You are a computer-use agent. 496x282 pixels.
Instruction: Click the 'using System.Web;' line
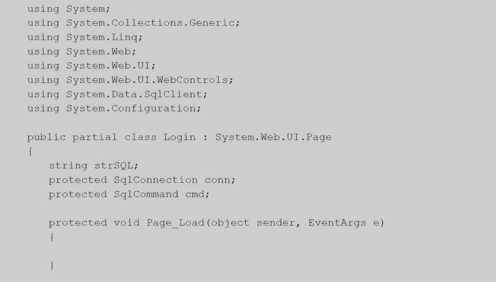pos(82,52)
